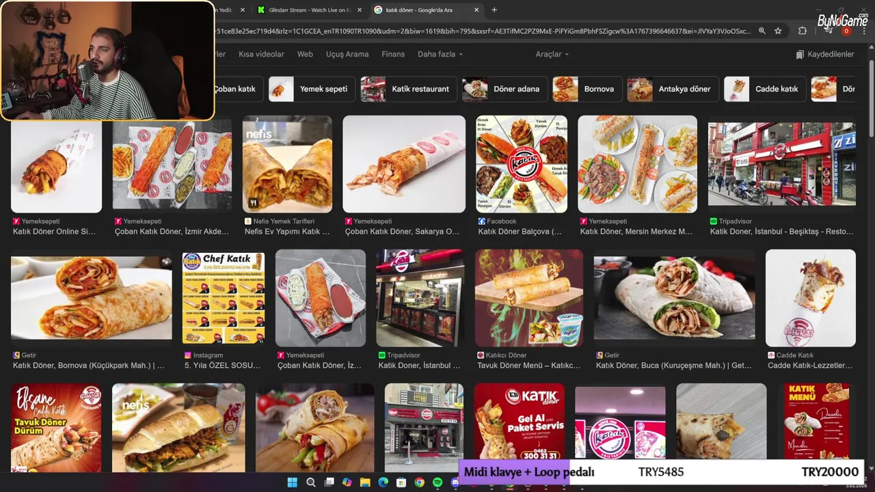The image size is (875, 492).
Task: Open the Nefis Ev Yapımı Katık image
Action: click(x=287, y=164)
